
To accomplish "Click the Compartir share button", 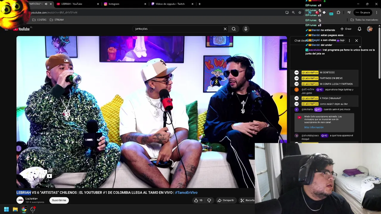I will click(226, 200).
